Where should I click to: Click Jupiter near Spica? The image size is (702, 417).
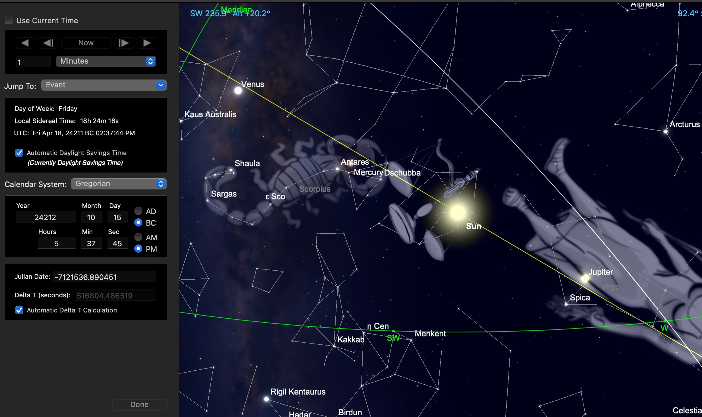point(585,278)
